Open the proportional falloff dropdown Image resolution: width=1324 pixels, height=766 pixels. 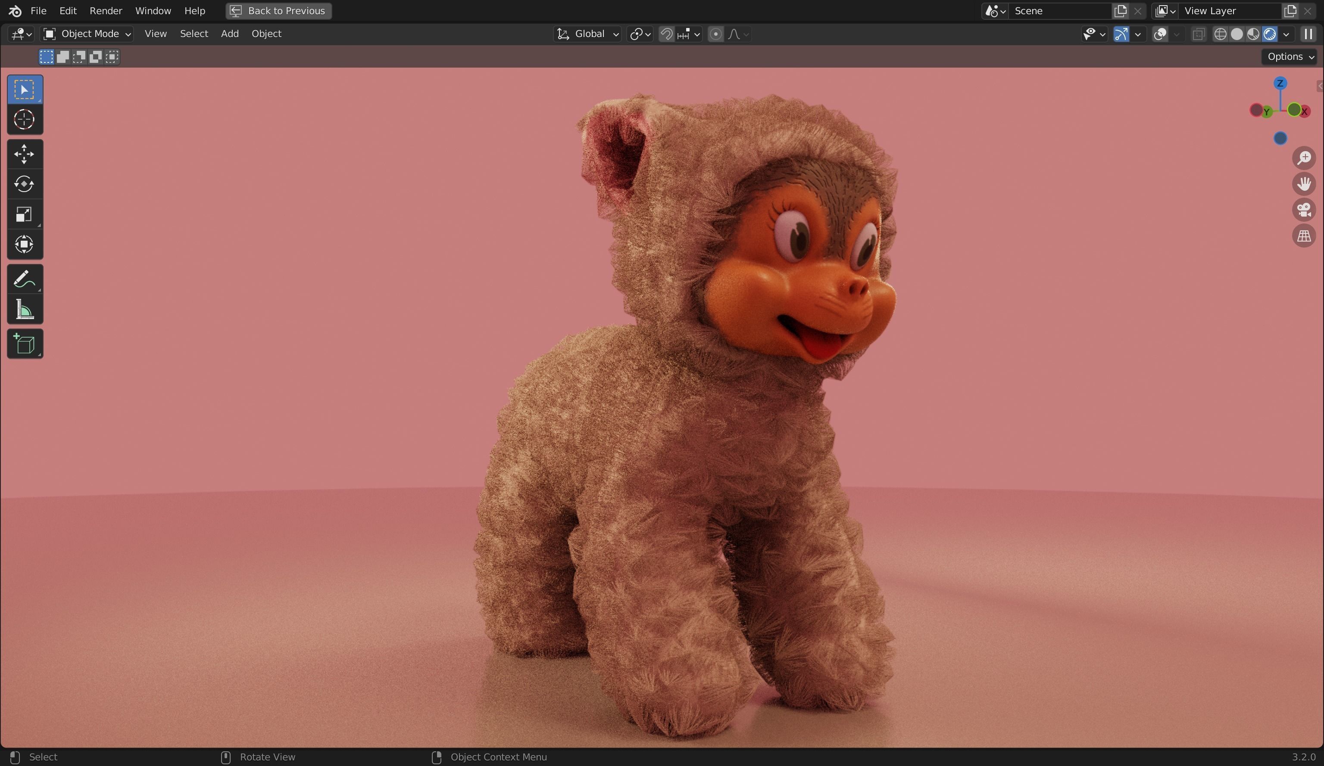pyautogui.click(x=738, y=34)
